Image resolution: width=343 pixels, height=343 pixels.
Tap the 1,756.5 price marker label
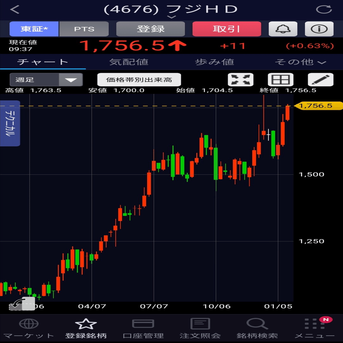(x=318, y=106)
